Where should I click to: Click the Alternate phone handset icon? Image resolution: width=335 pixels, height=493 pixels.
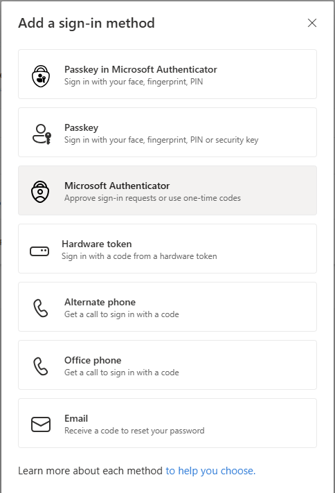pyautogui.click(x=41, y=308)
